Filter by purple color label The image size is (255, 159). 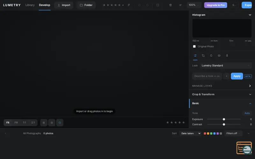[218, 133]
